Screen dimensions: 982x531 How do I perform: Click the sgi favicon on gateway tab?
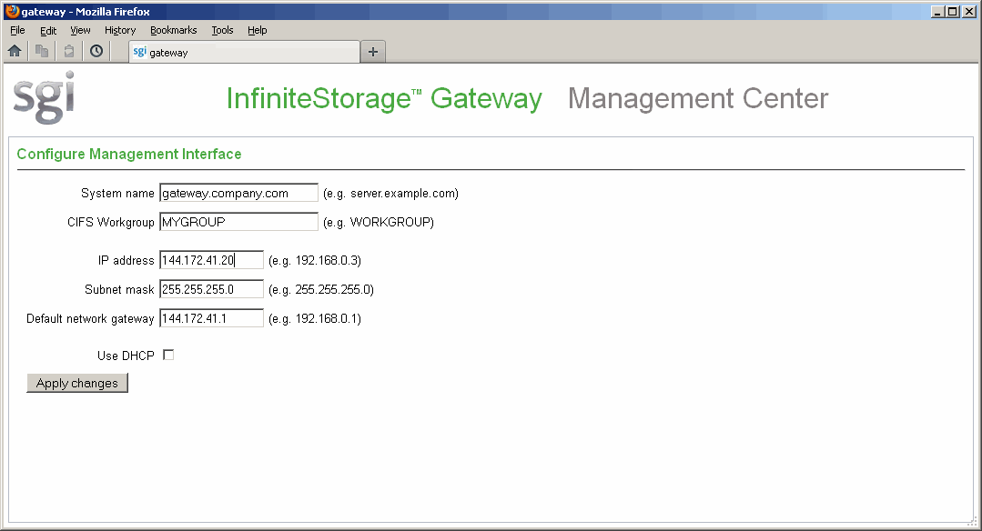coord(139,52)
